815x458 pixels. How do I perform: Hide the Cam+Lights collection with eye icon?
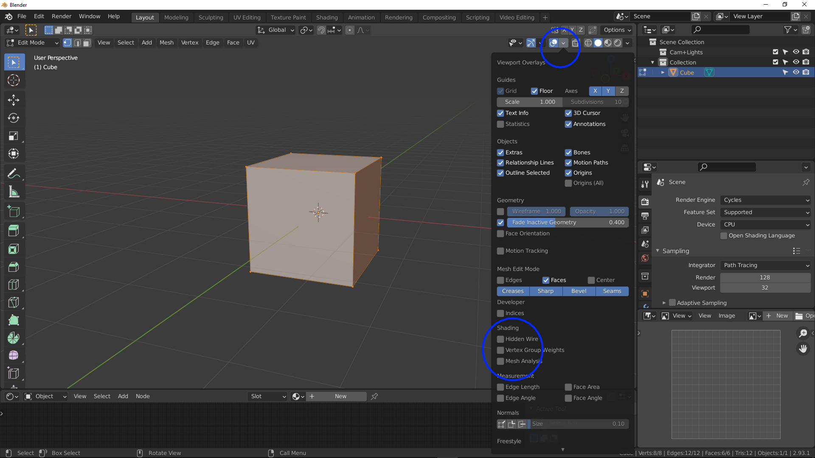coord(796,52)
